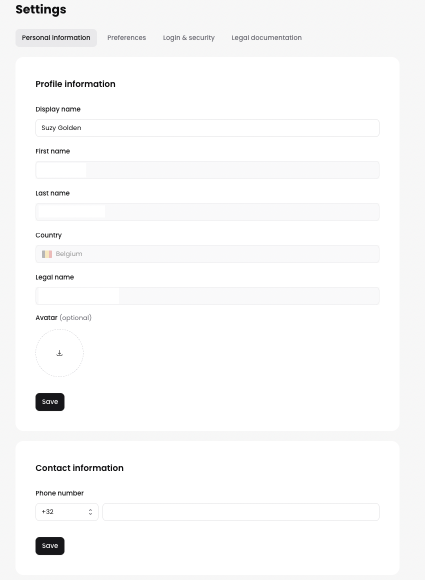Open the Preferences tab
Viewport: 425px width, 580px height.
click(x=126, y=38)
